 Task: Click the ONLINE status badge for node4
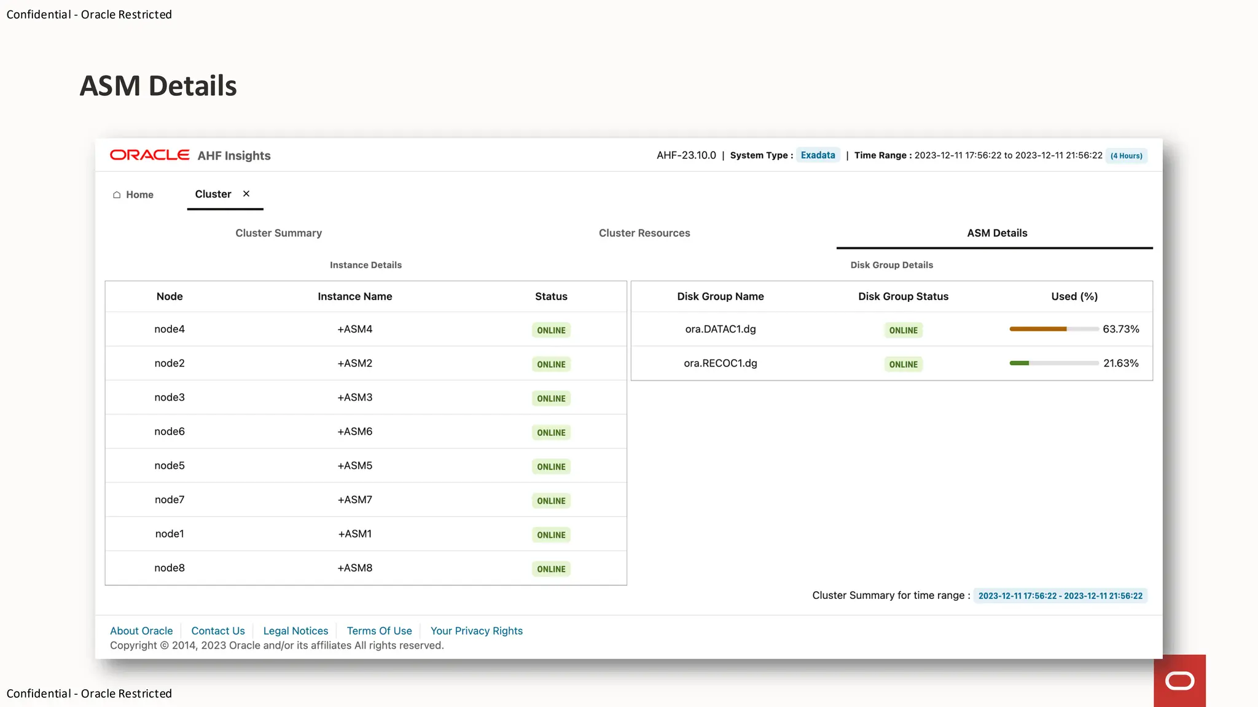click(x=551, y=330)
